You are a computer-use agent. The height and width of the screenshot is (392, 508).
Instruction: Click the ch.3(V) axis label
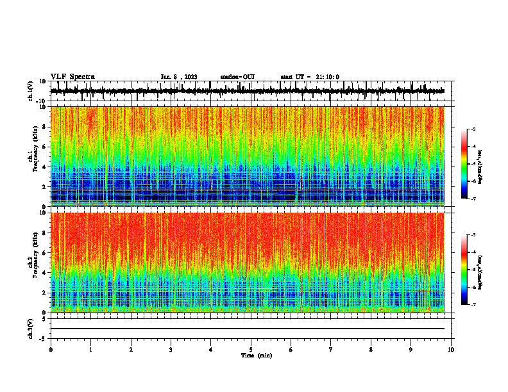(31, 329)
